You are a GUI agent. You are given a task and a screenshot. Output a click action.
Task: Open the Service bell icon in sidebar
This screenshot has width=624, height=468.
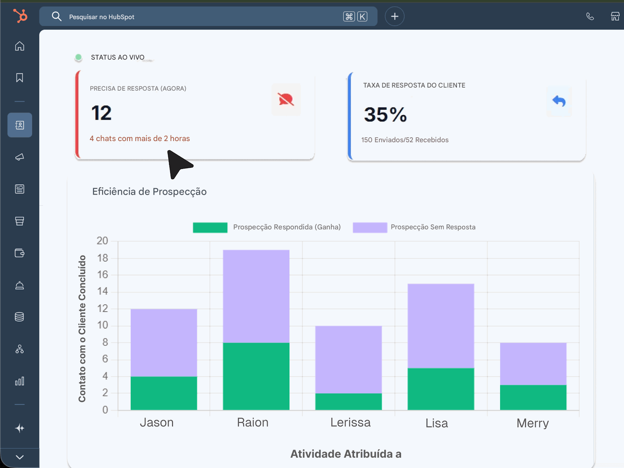click(19, 285)
